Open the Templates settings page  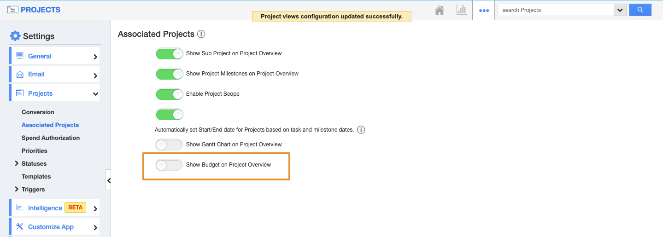click(36, 176)
